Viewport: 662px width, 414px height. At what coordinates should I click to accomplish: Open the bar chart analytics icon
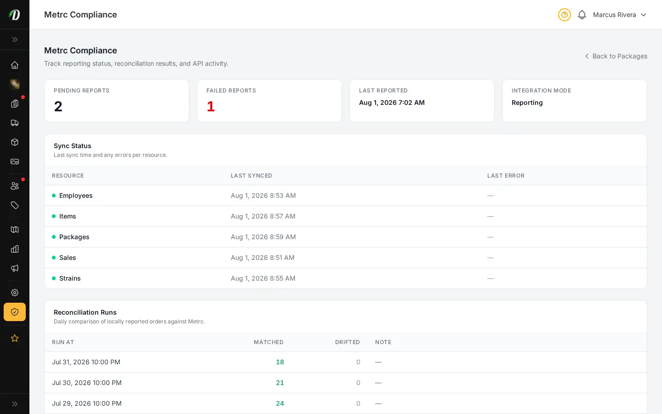[x=15, y=249]
